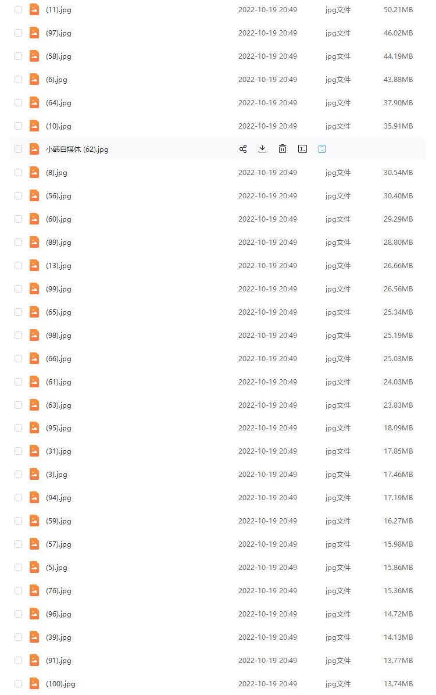Toggle the checkbox beside (31).jpg
The width and height of the screenshot is (436, 695).
[19, 451]
